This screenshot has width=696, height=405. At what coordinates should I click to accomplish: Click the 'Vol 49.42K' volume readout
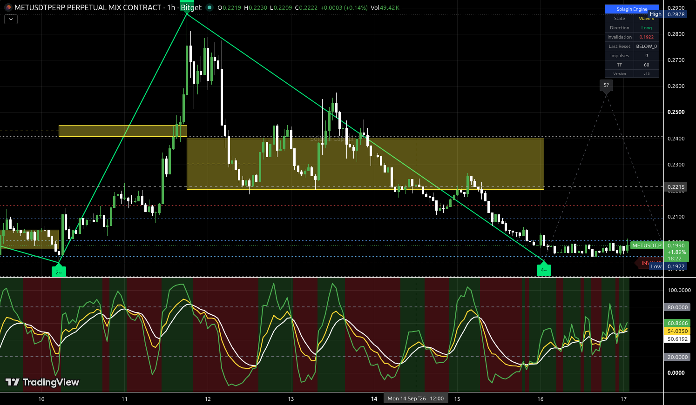point(385,8)
